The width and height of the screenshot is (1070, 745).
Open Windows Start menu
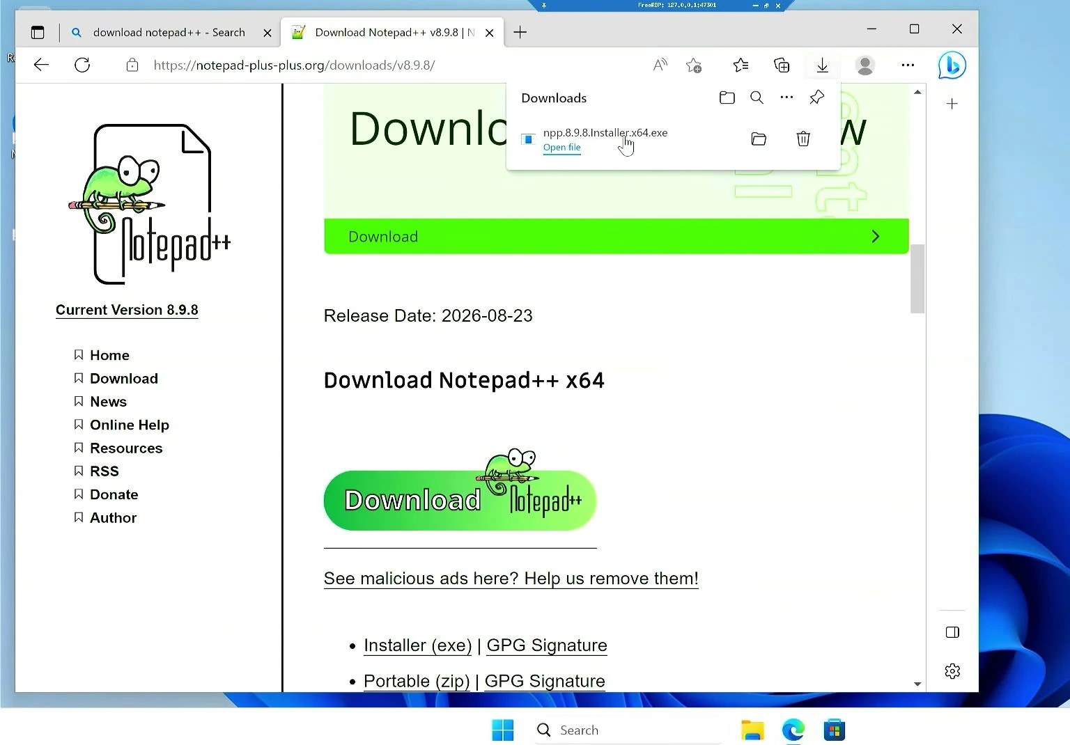pos(502,730)
